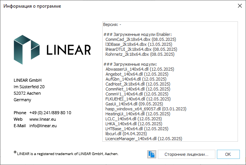Open the Сторонние лицензии... dialog
The image size is (246, 165).
click(x=186, y=154)
